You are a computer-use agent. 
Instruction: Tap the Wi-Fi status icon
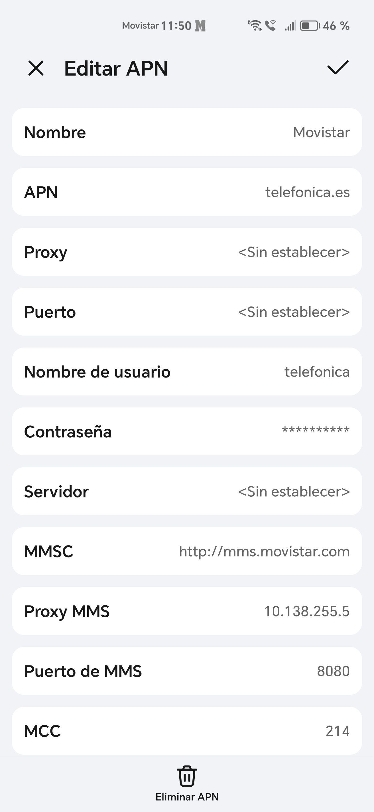pyautogui.click(x=255, y=25)
